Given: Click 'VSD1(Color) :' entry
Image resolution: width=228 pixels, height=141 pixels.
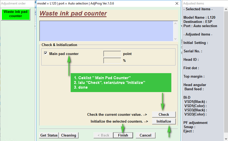Looking at the screenshot, I should coord(195,106).
